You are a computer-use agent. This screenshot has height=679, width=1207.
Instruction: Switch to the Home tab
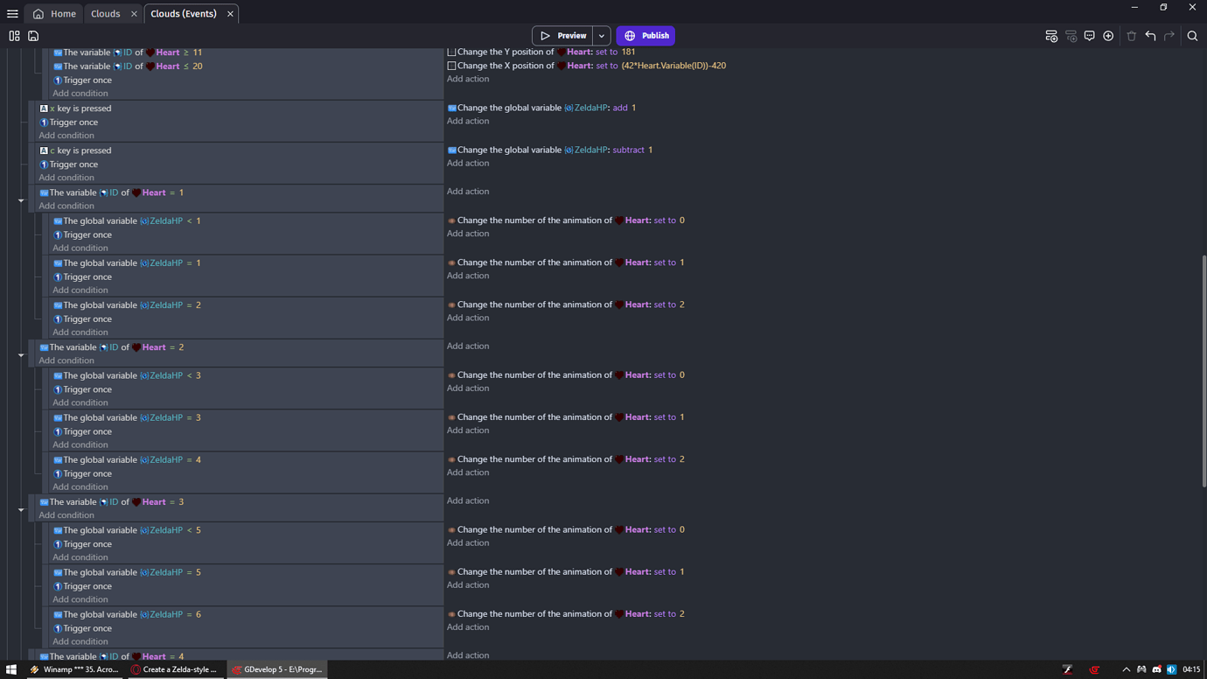click(54, 13)
